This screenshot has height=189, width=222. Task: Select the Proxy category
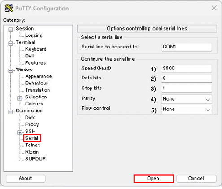coord(32,124)
